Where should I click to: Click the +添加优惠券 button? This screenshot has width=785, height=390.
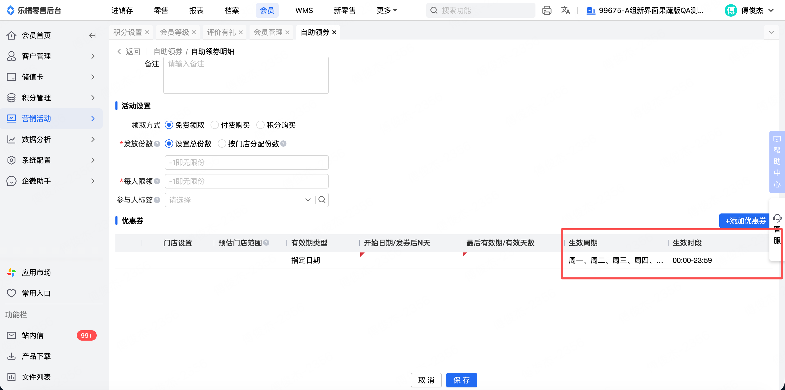coord(745,221)
